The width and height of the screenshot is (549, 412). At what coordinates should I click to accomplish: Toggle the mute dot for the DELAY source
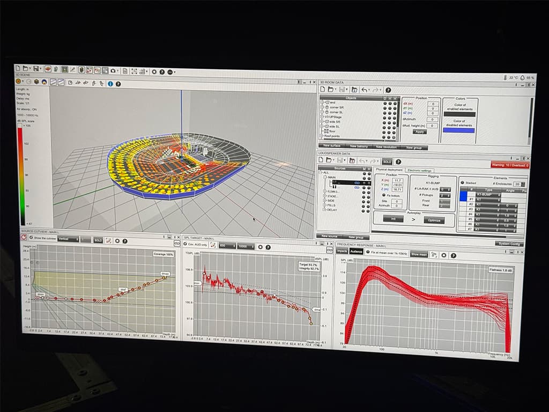tap(363, 211)
